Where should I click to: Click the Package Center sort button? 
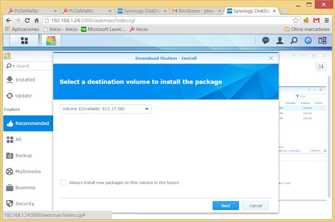click(321, 67)
